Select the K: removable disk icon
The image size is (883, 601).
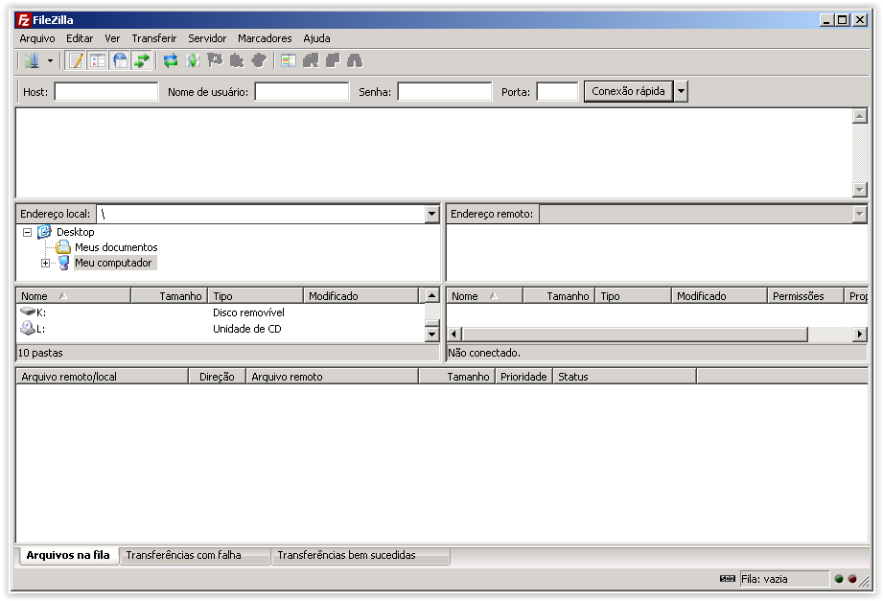point(28,312)
